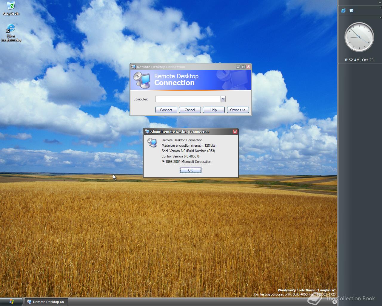
Task: Open Help for Remote Desktop Connection
Action: pos(214,110)
